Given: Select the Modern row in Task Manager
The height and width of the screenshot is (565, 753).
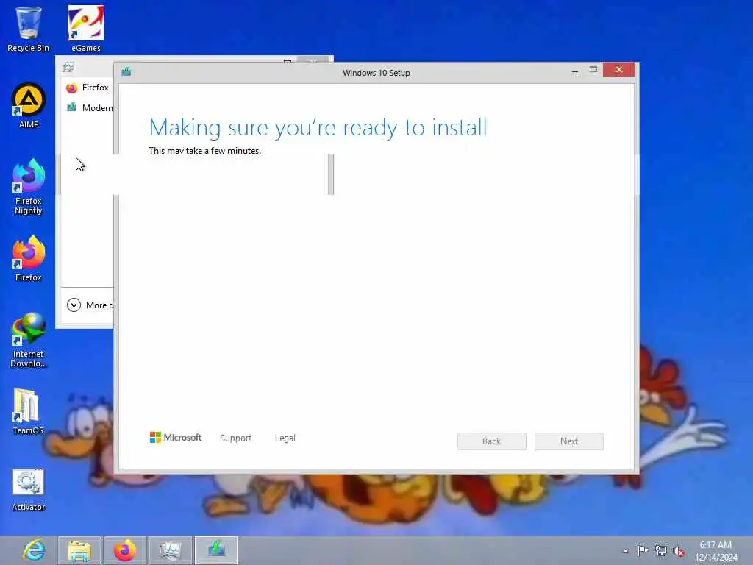Looking at the screenshot, I should point(88,107).
